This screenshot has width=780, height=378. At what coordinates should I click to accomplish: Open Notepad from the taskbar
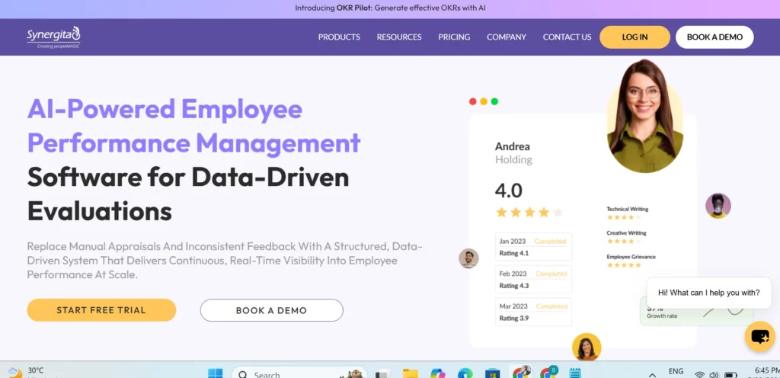575,373
